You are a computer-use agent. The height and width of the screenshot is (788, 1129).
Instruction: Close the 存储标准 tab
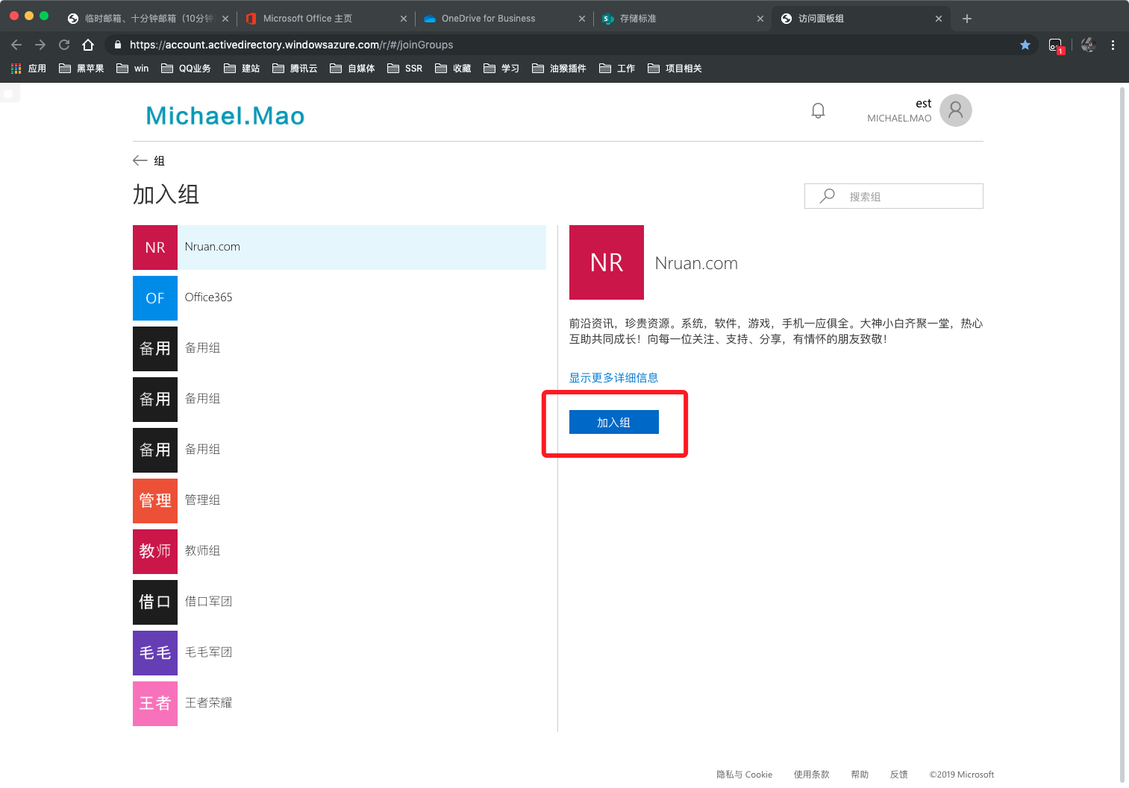(760, 19)
